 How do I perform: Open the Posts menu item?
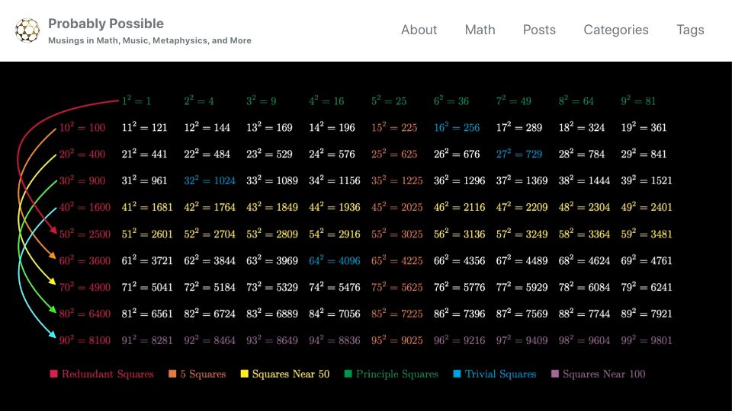click(539, 30)
